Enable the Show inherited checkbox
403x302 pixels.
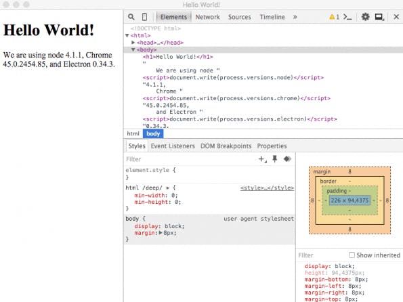(352, 255)
